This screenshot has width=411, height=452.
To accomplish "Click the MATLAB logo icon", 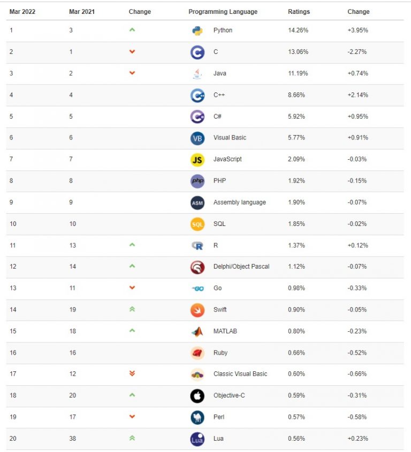I will [197, 332].
